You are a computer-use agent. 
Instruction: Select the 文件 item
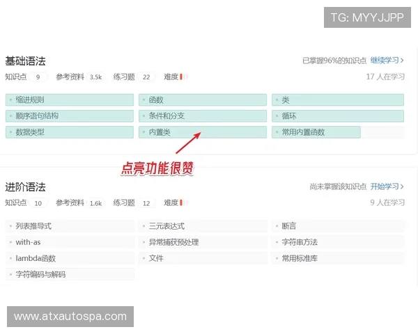coord(203,258)
